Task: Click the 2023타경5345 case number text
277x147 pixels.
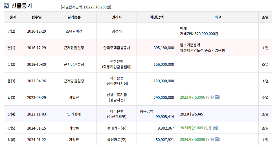Action: coord(192,114)
